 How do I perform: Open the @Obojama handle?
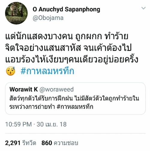click(x=48, y=18)
